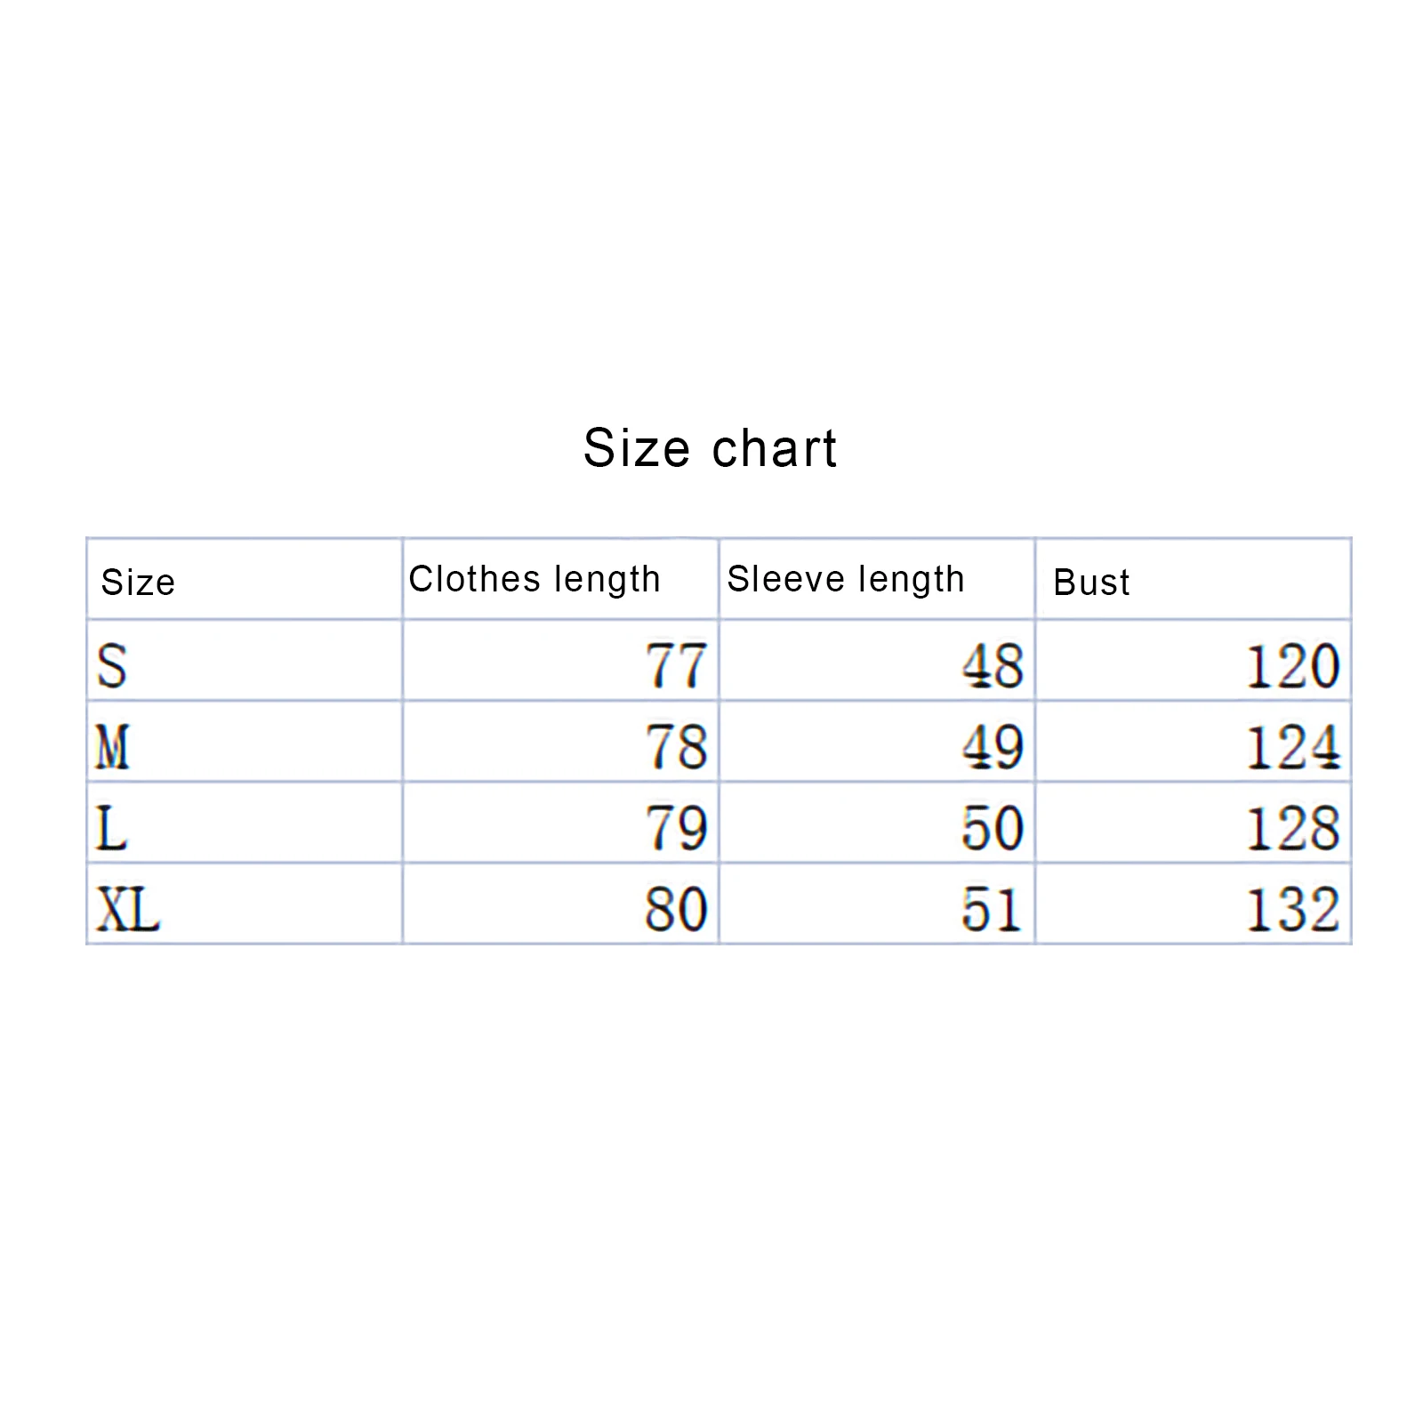This screenshot has height=1423, width=1423.
Task: Click the "Size chart" title text
Action: tap(710, 447)
